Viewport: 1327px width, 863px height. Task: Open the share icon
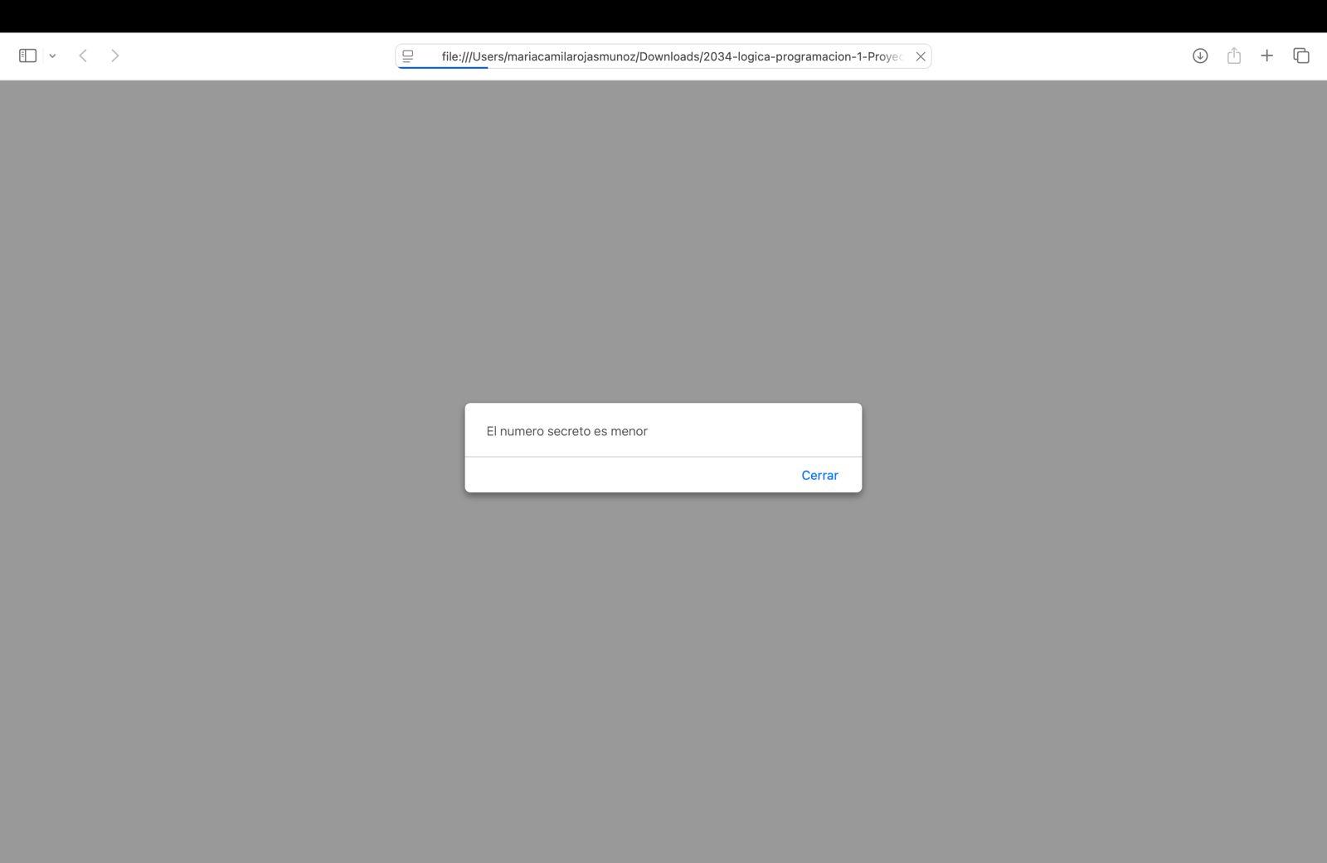click(1234, 56)
